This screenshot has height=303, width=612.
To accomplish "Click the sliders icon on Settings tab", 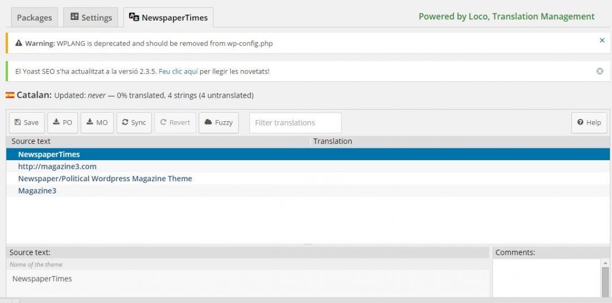I will point(75,17).
